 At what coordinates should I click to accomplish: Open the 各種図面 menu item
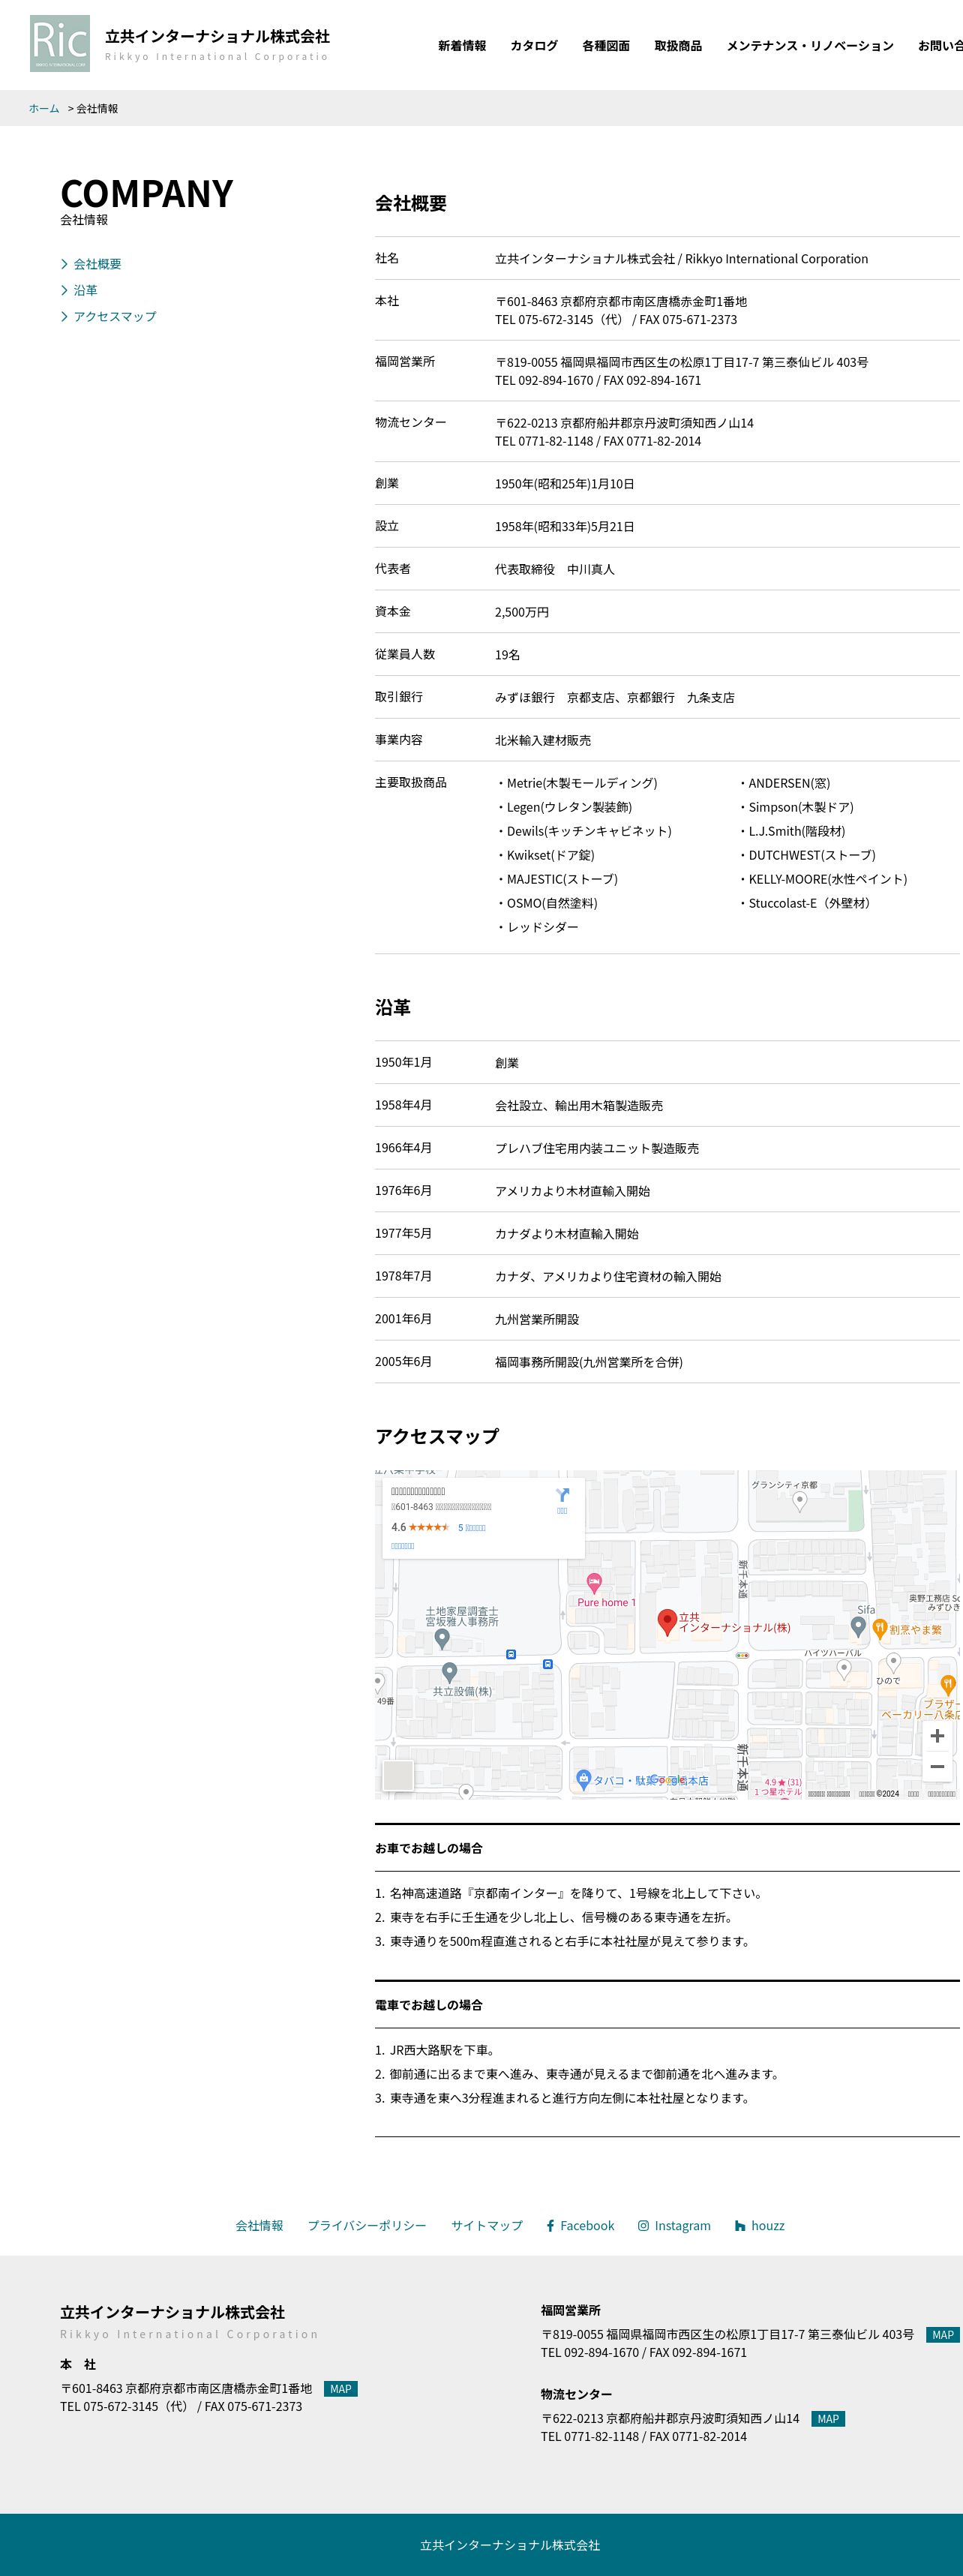(x=606, y=46)
